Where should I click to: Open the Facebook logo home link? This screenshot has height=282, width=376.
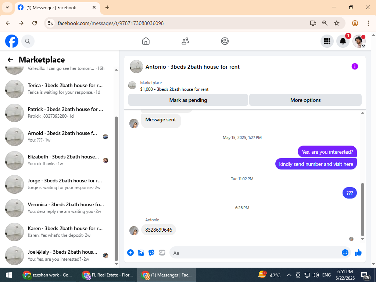click(12, 41)
